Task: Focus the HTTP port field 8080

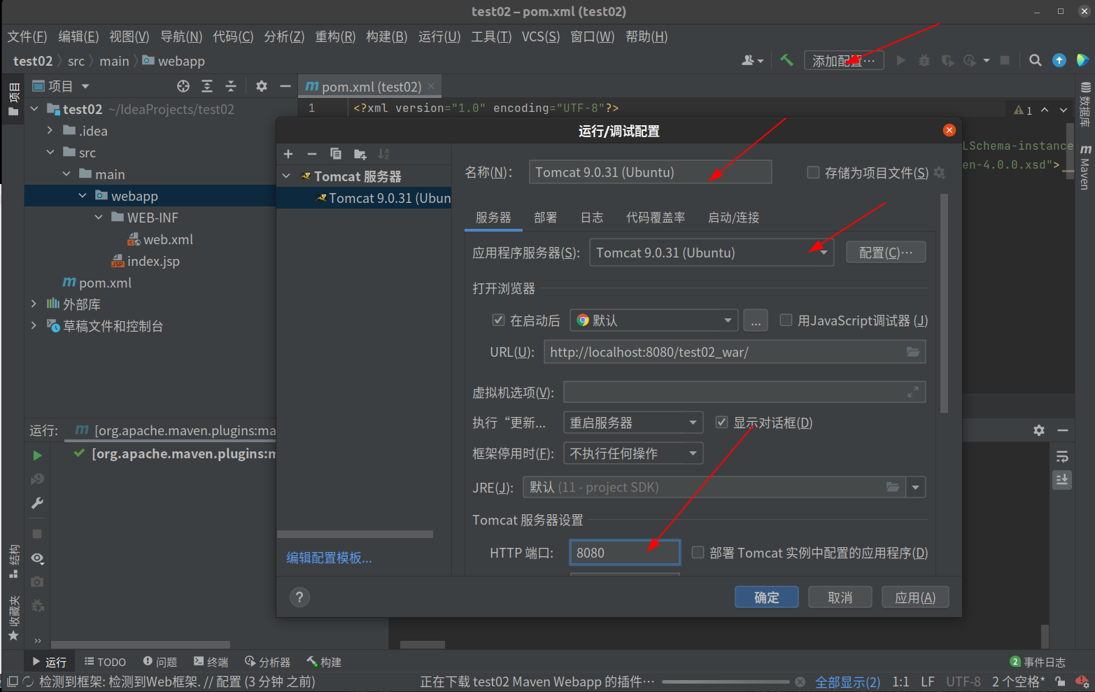Action: coord(625,553)
